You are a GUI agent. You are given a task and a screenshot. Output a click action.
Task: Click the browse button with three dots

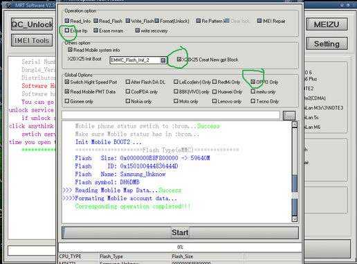click(x=289, y=116)
